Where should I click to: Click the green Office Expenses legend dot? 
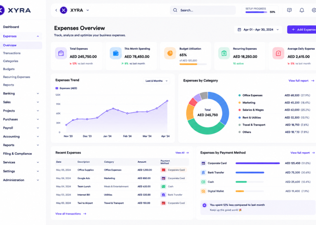(x=239, y=95)
